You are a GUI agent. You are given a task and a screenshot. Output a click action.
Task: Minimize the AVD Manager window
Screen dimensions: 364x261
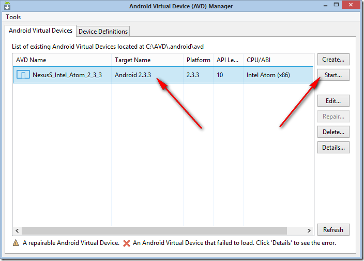pos(325,5)
